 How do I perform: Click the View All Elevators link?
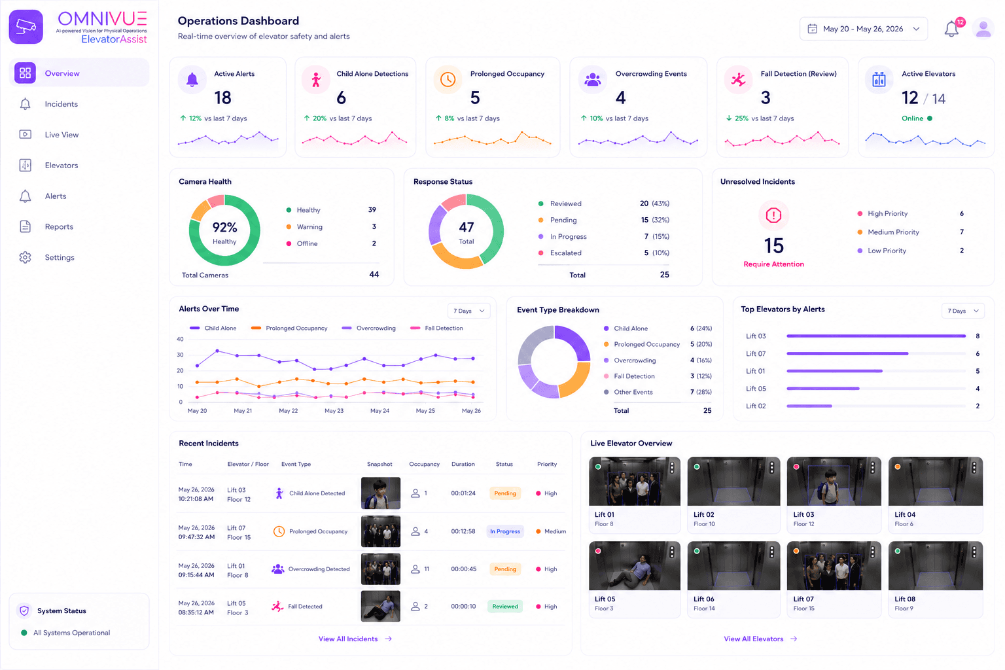click(x=760, y=639)
